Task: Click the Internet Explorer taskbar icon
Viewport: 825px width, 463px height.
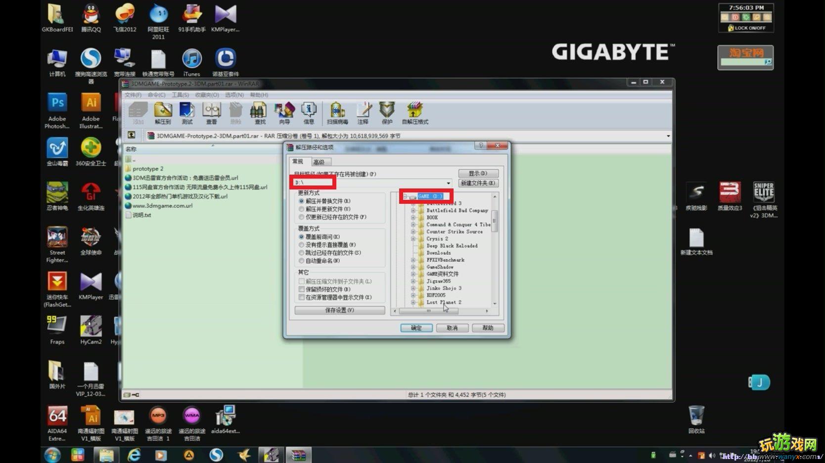Action: coord(134,455)
